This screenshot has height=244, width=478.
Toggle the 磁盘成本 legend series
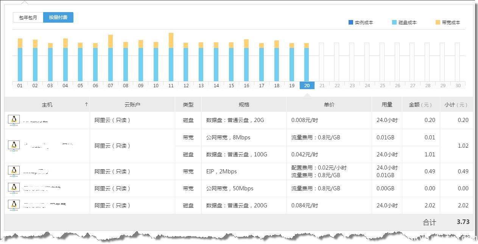pos(404,23)
